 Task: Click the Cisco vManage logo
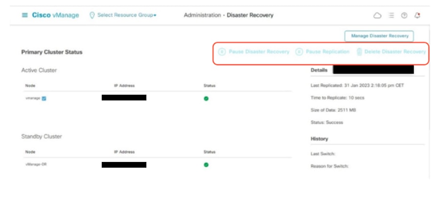point(55,15)
